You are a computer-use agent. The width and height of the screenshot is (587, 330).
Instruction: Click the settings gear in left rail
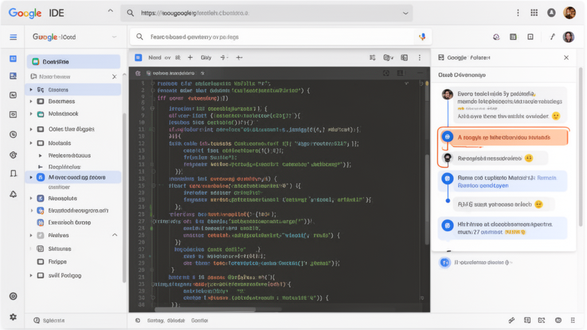pyautogui.click(x=13, y=317)
